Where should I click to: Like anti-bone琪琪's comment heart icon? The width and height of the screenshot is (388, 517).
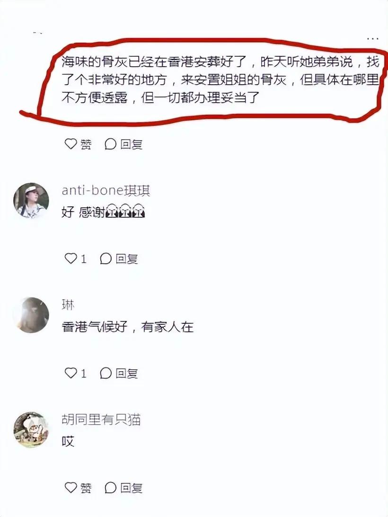[x=70, y=258]
